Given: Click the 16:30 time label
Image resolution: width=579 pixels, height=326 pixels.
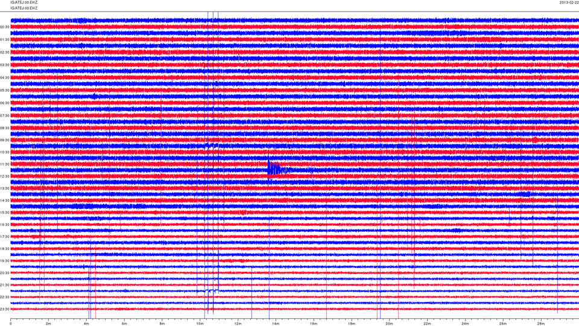Looking at the screenshot, I should (5, 225).
